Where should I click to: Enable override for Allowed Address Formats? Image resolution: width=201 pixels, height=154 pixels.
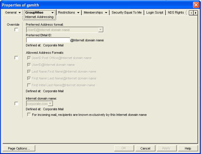click(x=16, y=58)
